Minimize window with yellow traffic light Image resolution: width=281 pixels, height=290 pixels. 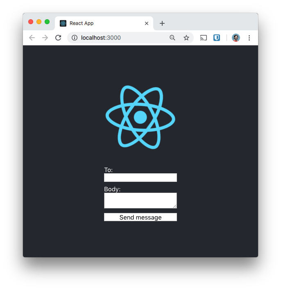pos(39,22)
